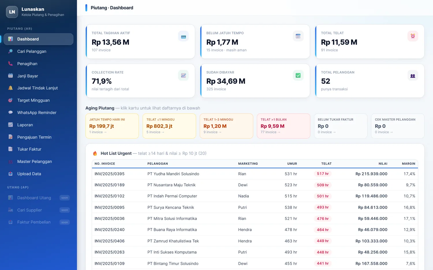
Task: Go to Laporan section
Action: tap(38, 125)
